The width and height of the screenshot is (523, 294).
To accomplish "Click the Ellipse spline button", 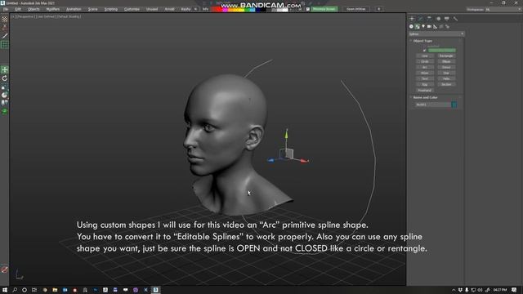I will [x=446, y=62].
